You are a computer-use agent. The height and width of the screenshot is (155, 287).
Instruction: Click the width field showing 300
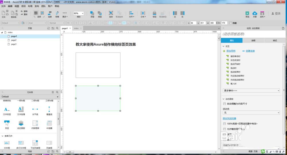[212, 23]
